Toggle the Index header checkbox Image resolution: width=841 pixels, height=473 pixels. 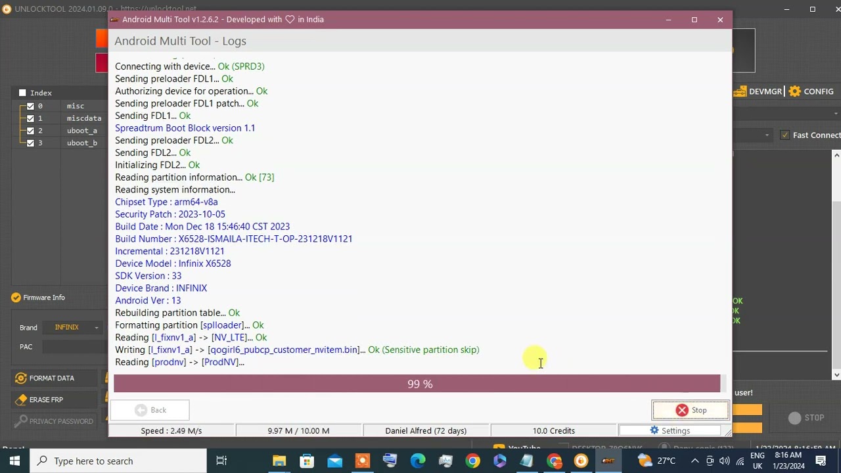tap(22, 93)
